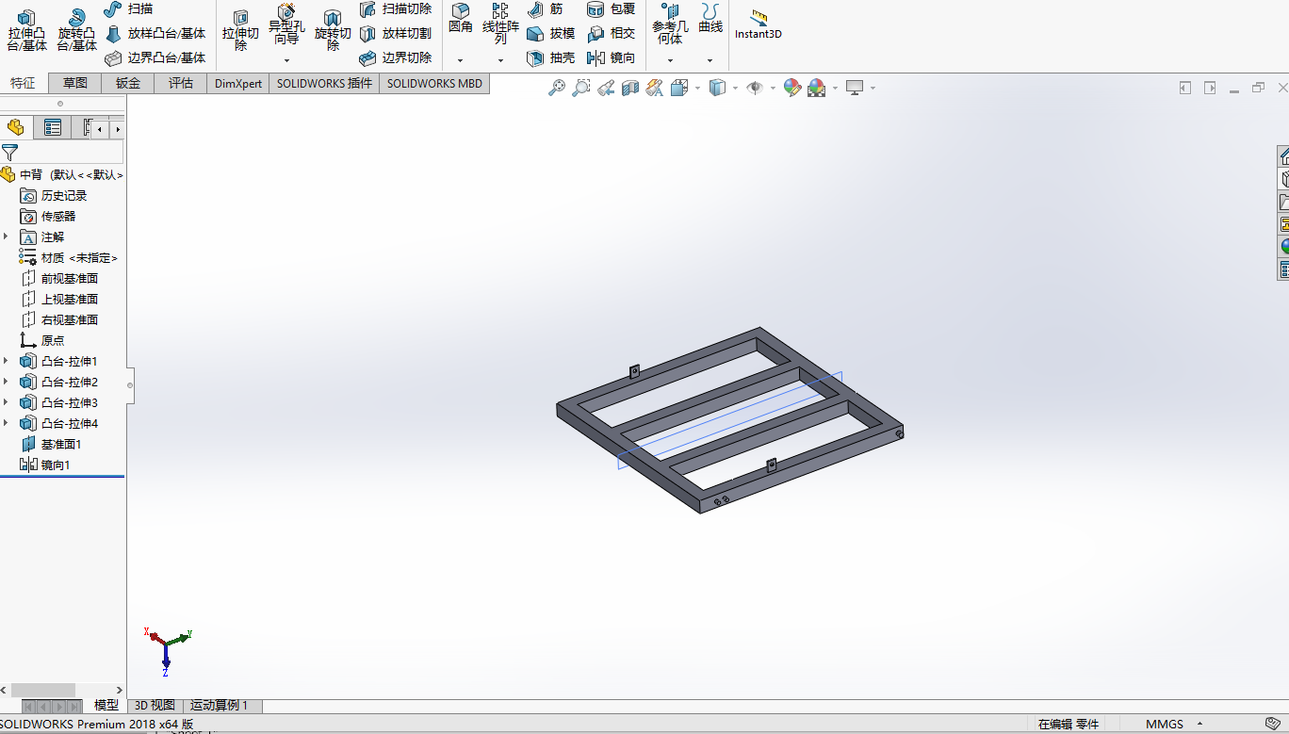Switch to the 草图 sketch tab
This screenshot has width=1289, height=734.
pyautogui.click(x=75, y=83)
